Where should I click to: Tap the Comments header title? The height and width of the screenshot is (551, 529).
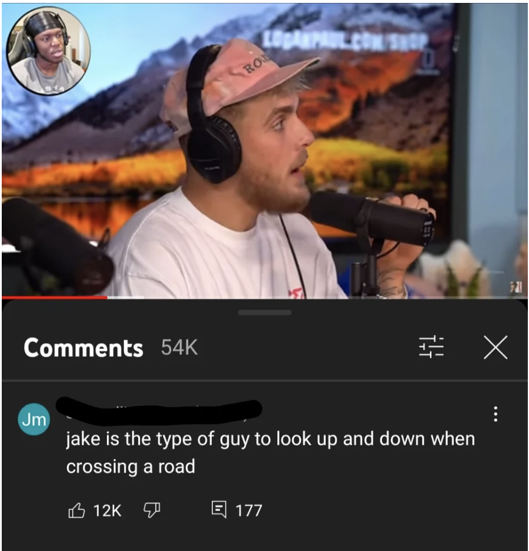[83, 348]
